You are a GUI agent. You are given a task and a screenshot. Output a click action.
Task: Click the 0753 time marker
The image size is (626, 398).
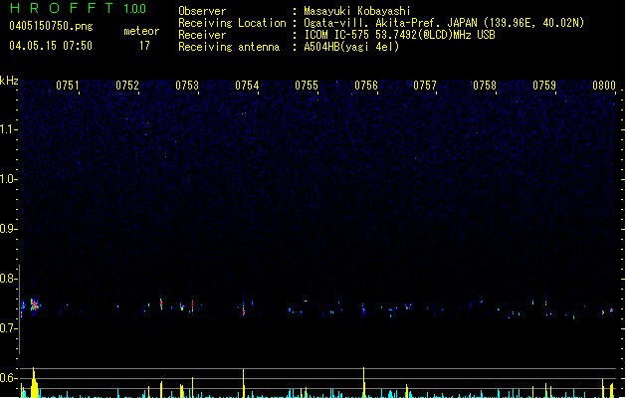(x=187, y=86)
